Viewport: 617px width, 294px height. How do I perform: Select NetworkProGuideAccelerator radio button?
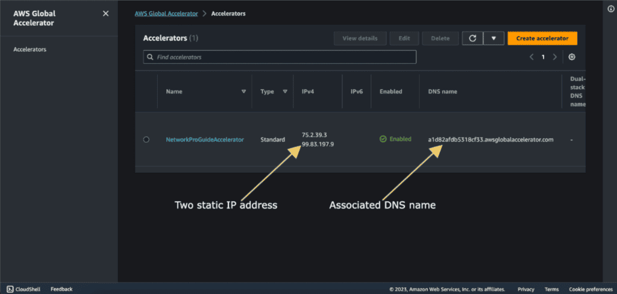pyautogui.click(x=146, y=139)
